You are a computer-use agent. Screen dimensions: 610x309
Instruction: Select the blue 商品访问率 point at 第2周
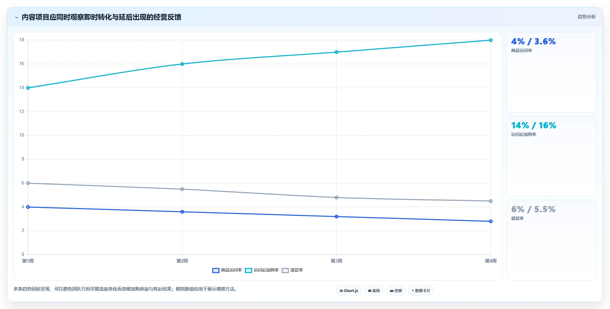tap(182, 212)
